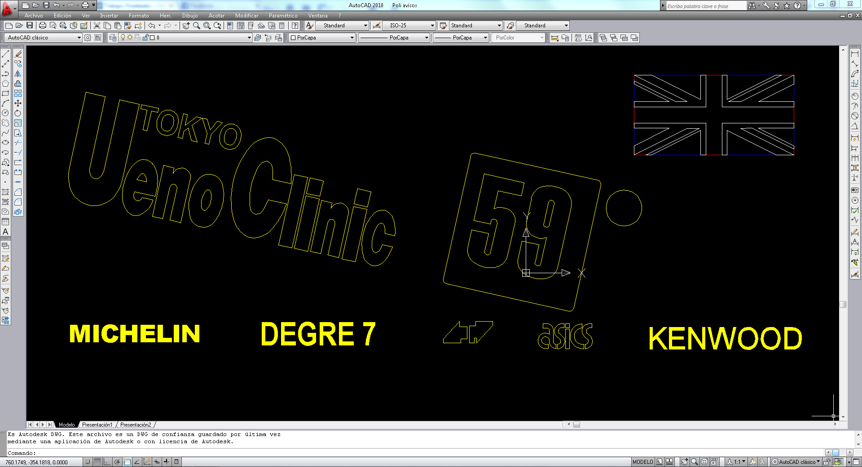Viewport: 862px width, 467px height.
Task: Open the PorCapa color control dropdown
Action: click(322, 38)
